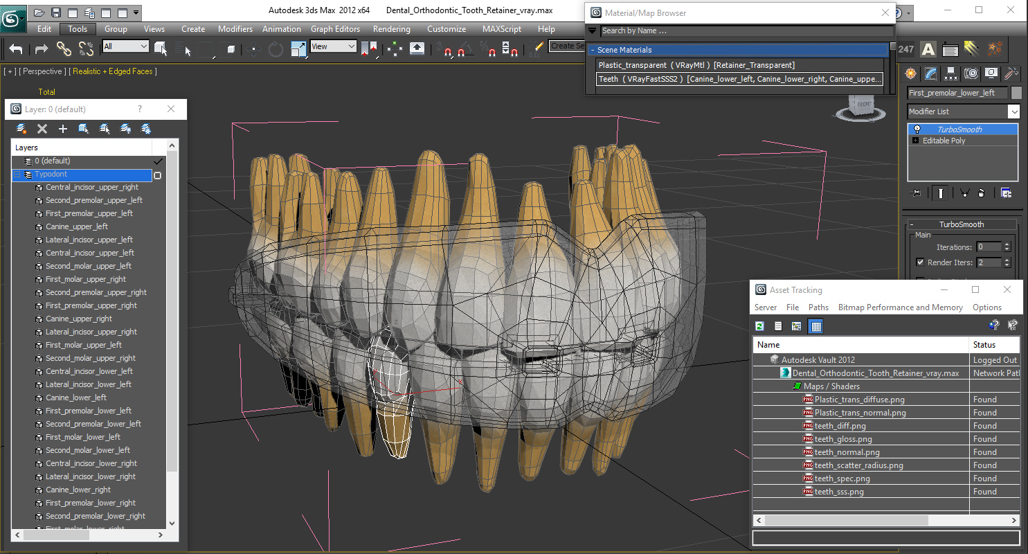The width and height of the screenshot is (1028, 554).
Task: Toggle the Render Iters checkbox
Action: point(920,262)
